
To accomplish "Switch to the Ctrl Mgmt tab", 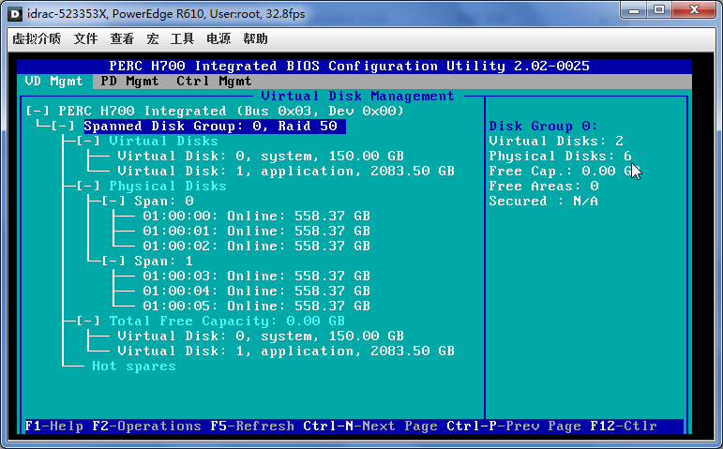I will [x=214, y=82].
